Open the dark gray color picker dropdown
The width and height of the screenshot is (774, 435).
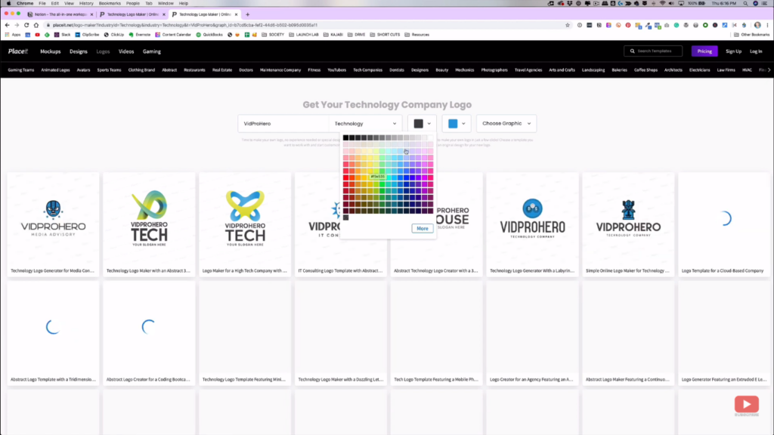point(422,124)
